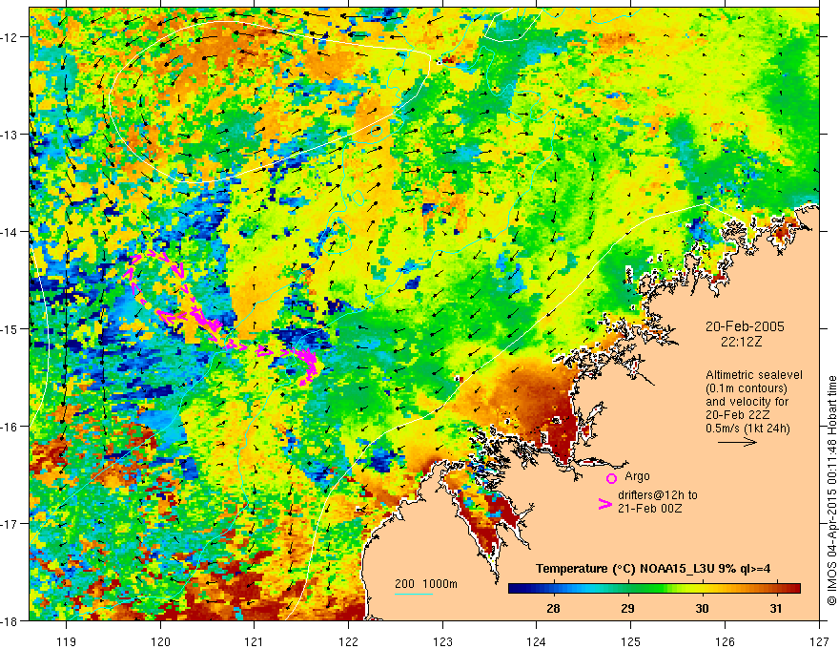Click the time label 22:12Z
Image resolution: width=839 pixels, height=649 pixels.
(x=741, y=342)
